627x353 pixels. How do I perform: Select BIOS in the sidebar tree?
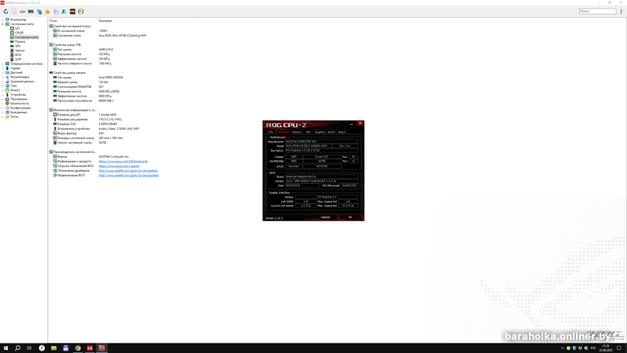(x=18, y=55)
